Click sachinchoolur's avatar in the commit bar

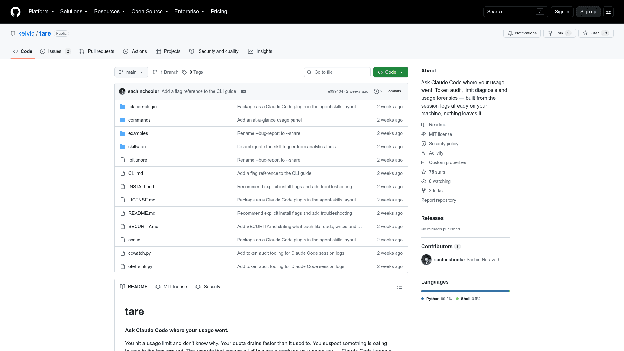coord(122,91)
